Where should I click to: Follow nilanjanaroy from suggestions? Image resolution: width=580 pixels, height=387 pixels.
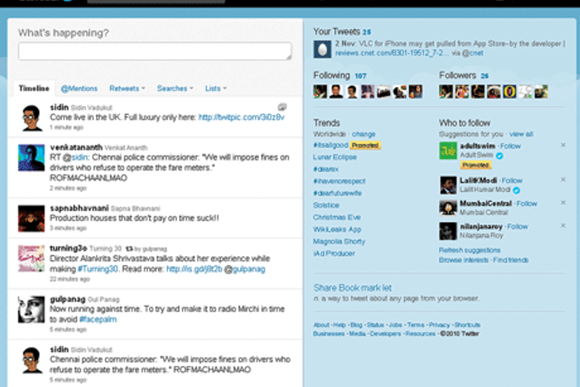(x=518, y=227)
